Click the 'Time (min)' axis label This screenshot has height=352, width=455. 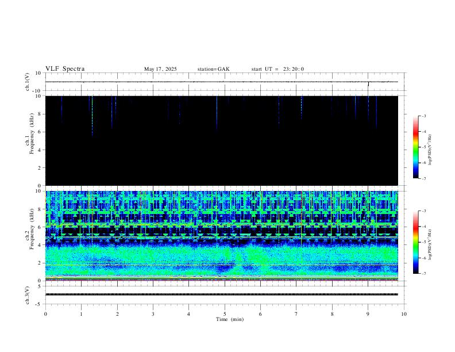tap(230, 319)
